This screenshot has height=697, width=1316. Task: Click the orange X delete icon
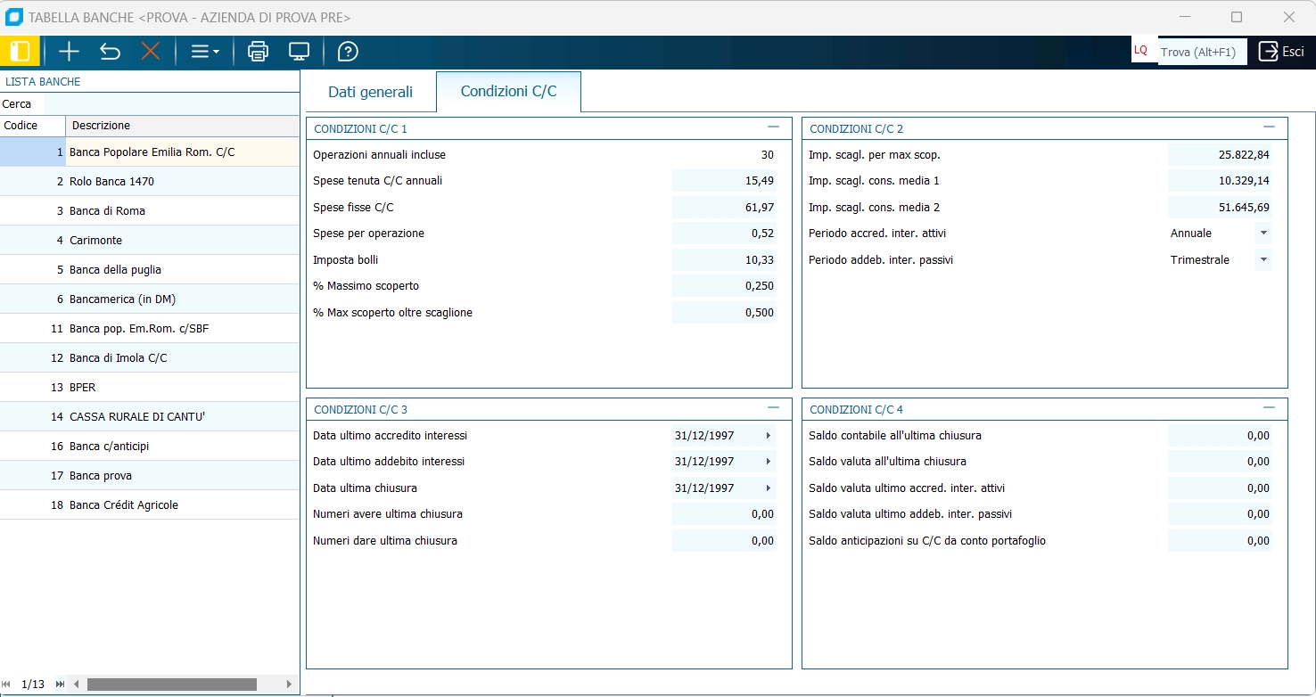pyautogui.click(x=151, y=52)
